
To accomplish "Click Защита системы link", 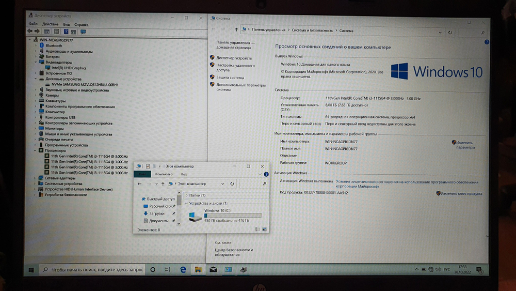I will coord(230,78).
